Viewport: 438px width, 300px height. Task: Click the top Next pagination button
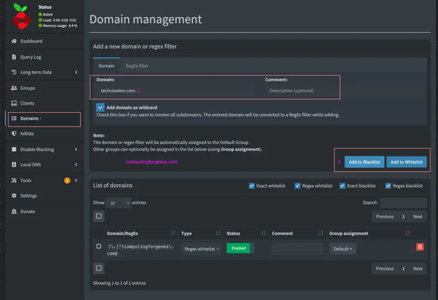pyautogui.click(x=417, y=217)
